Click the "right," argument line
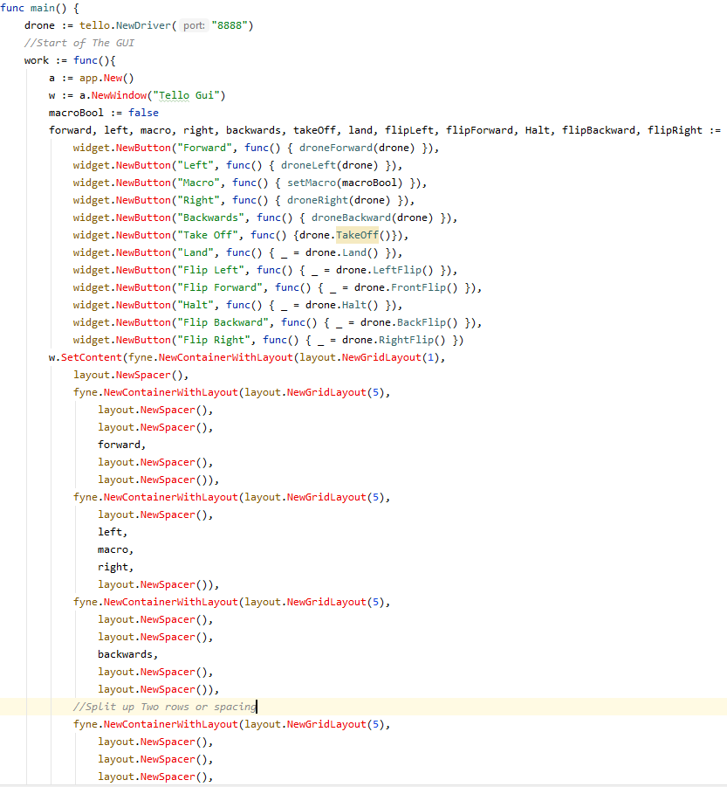 [x=116, y=567]
